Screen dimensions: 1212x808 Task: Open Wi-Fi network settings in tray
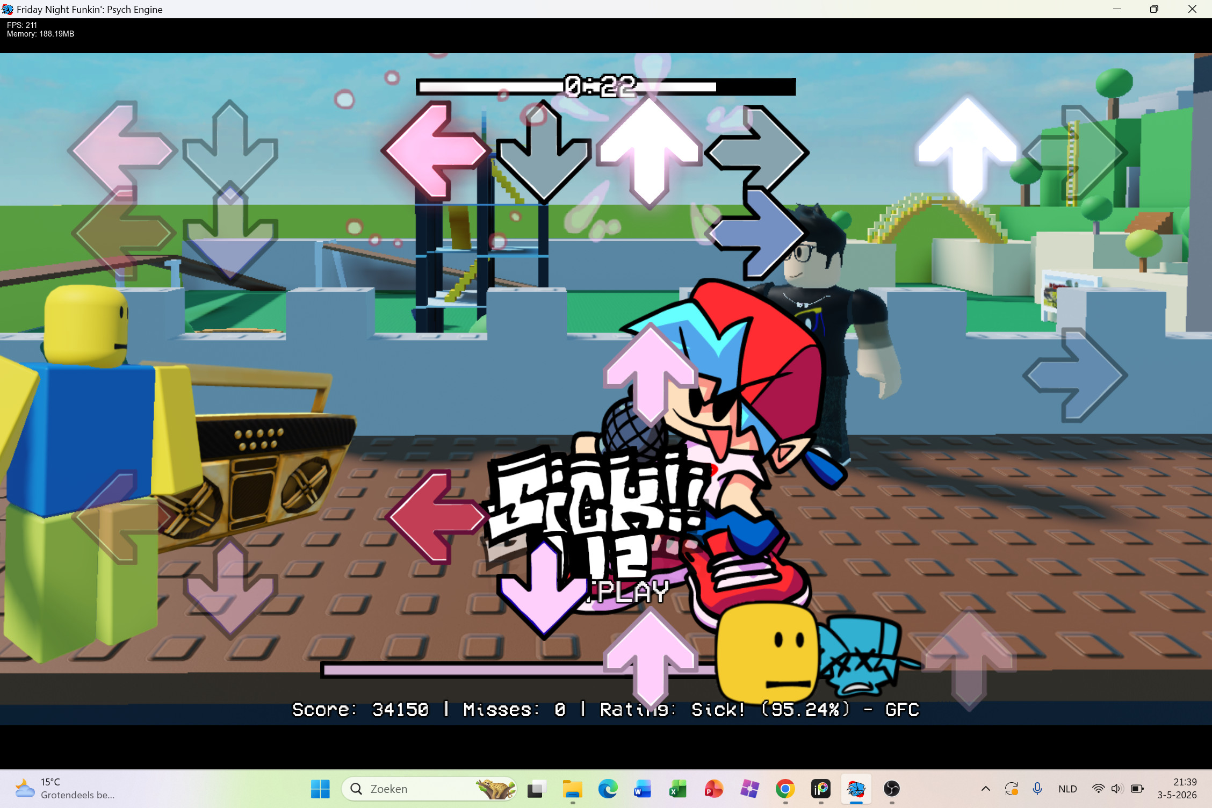(x=1098, y=789)
